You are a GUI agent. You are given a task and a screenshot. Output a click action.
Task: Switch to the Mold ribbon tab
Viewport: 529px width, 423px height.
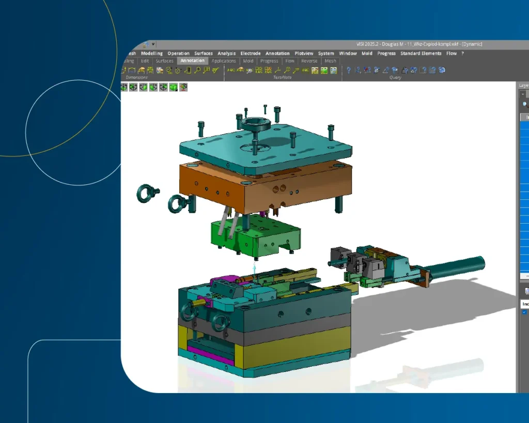(248, 61)
